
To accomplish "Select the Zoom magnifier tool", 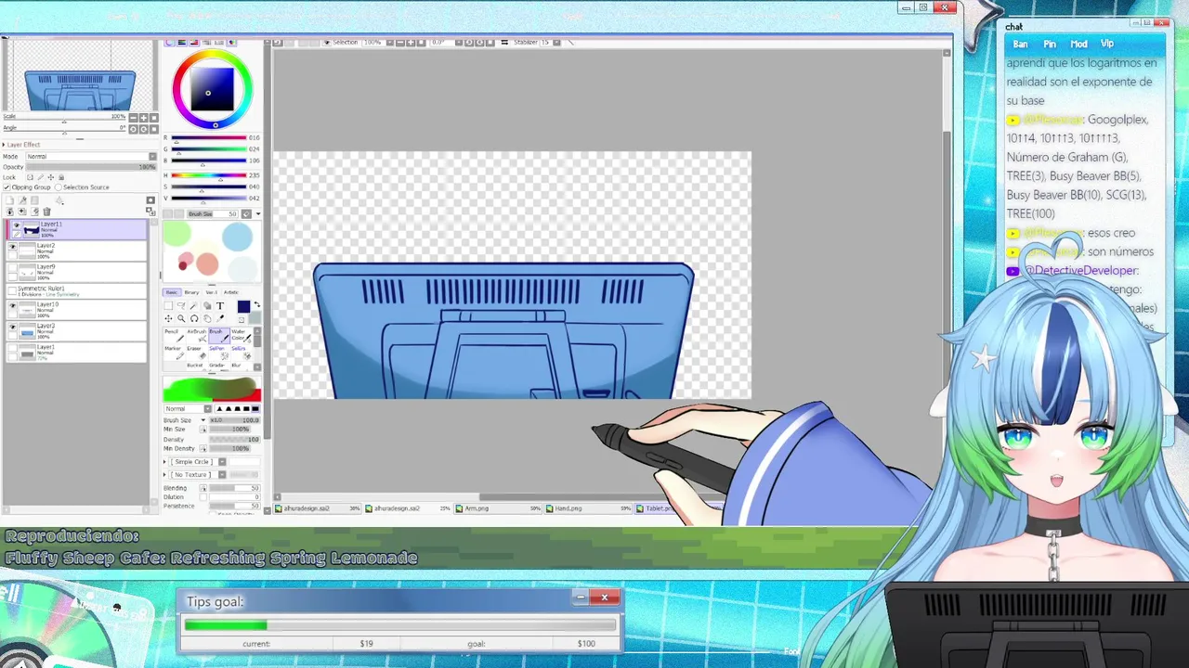I will tap(181, 319).
